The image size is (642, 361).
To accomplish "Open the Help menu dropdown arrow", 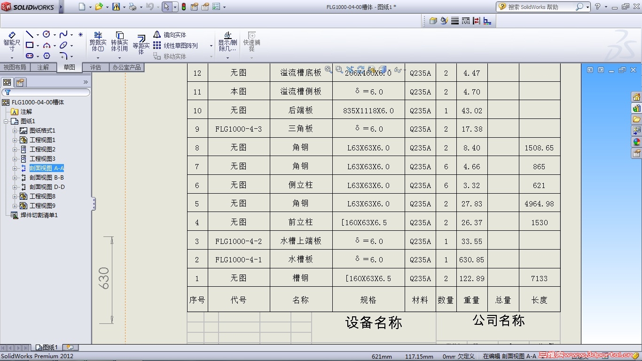I will tap(606, 7).
